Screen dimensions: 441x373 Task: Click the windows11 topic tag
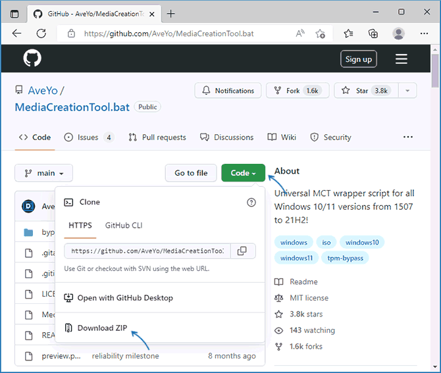tap(296, 258)
